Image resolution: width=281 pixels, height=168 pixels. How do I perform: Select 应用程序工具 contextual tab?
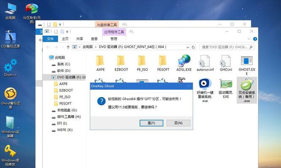(114, 32)
